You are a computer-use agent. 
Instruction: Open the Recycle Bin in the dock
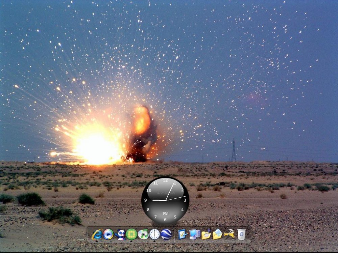tap(241, 234)
